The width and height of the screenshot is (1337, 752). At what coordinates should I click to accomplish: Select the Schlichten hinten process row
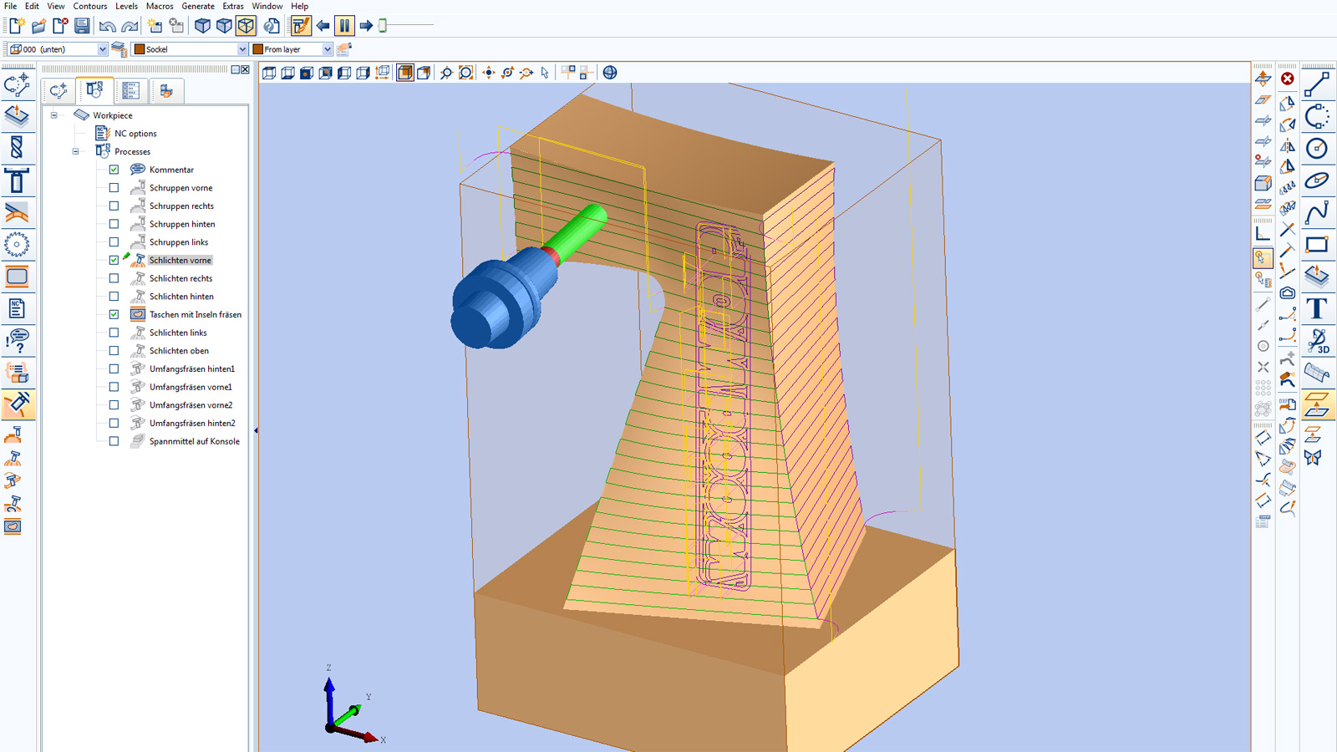coord(181,297)
